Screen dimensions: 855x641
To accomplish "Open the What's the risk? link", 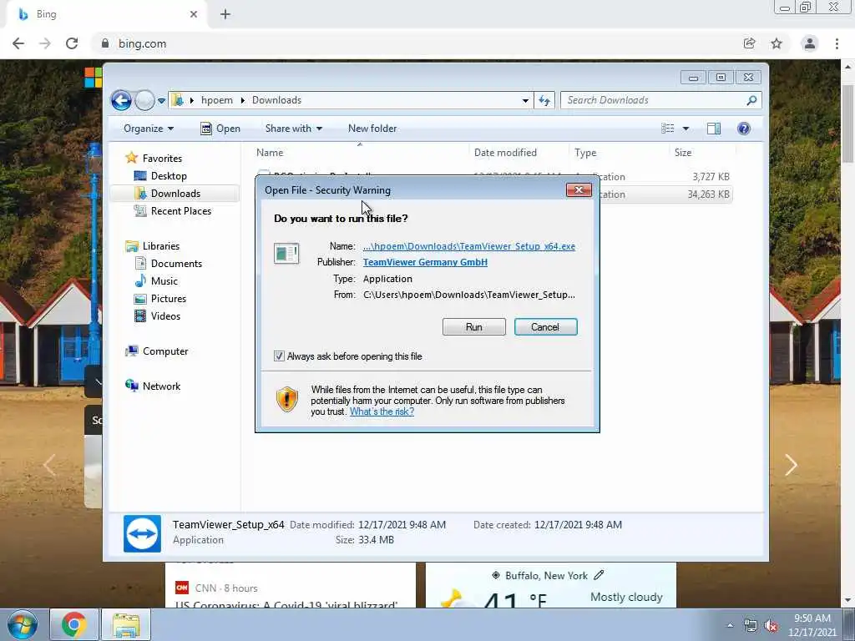I will click(x=382, y=411).
